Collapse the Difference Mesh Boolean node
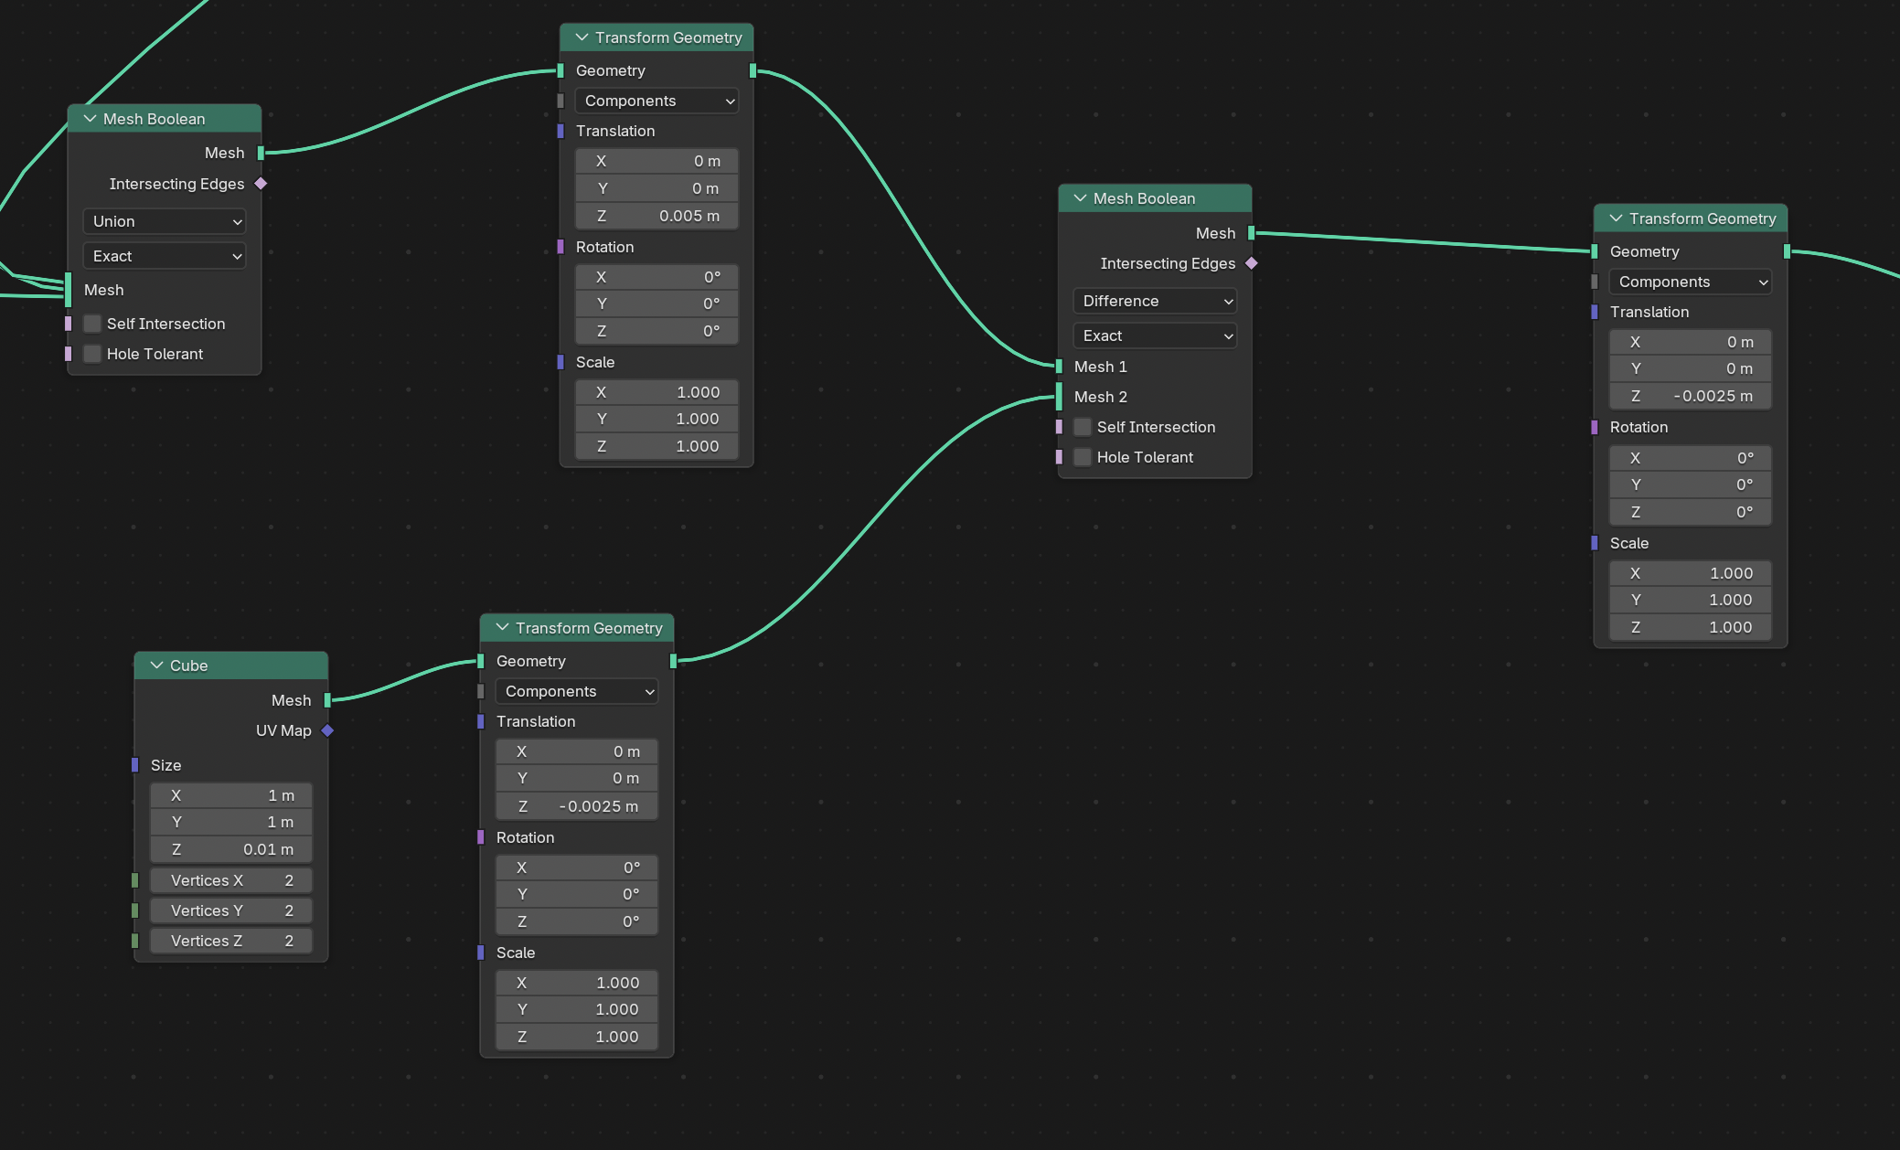 tap(1080, 198)
